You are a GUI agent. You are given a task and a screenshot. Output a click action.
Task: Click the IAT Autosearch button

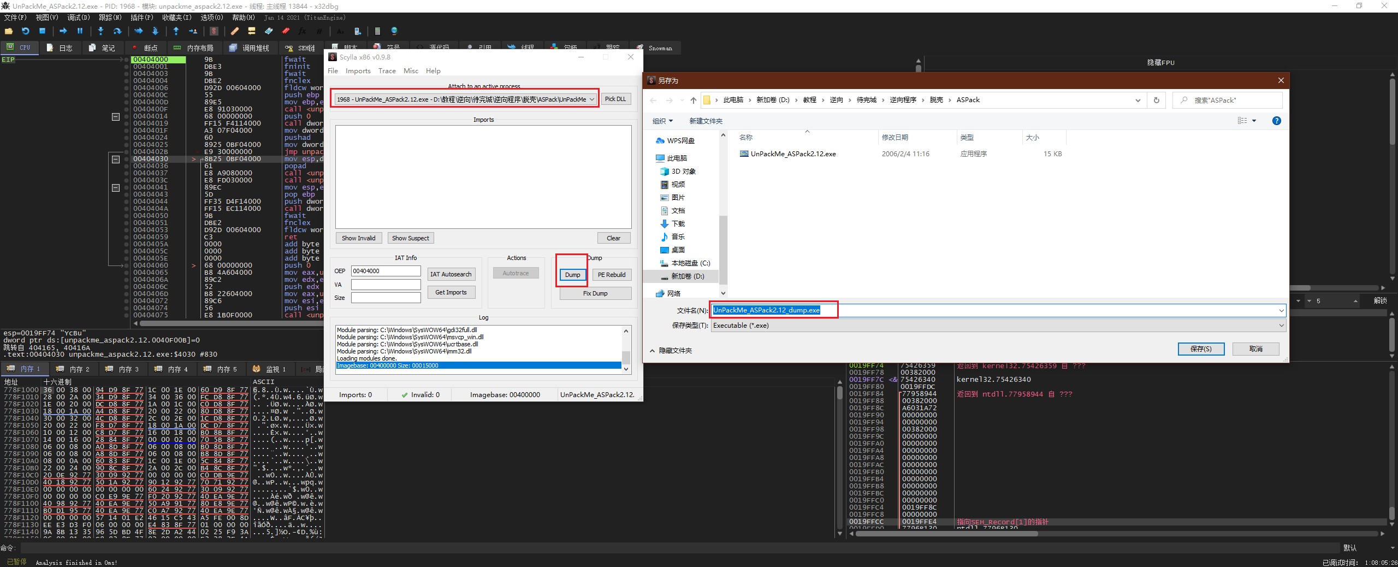451,274
